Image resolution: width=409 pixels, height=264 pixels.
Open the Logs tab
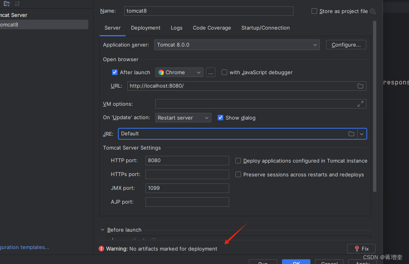point(177,28)
